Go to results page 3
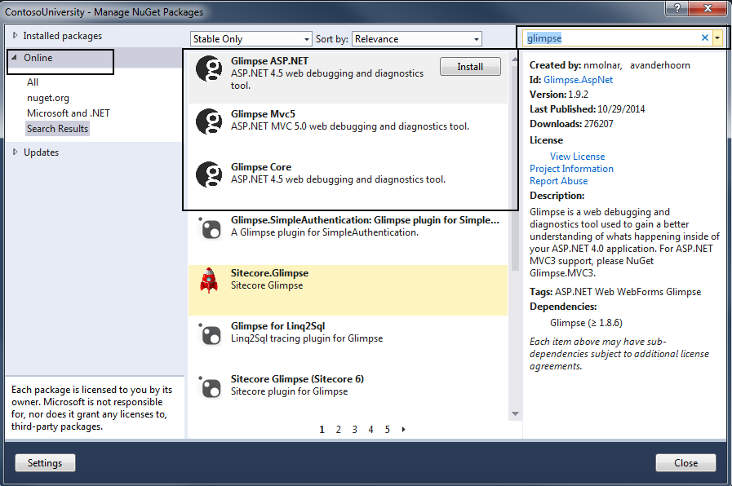 click(x=355, y=429)
